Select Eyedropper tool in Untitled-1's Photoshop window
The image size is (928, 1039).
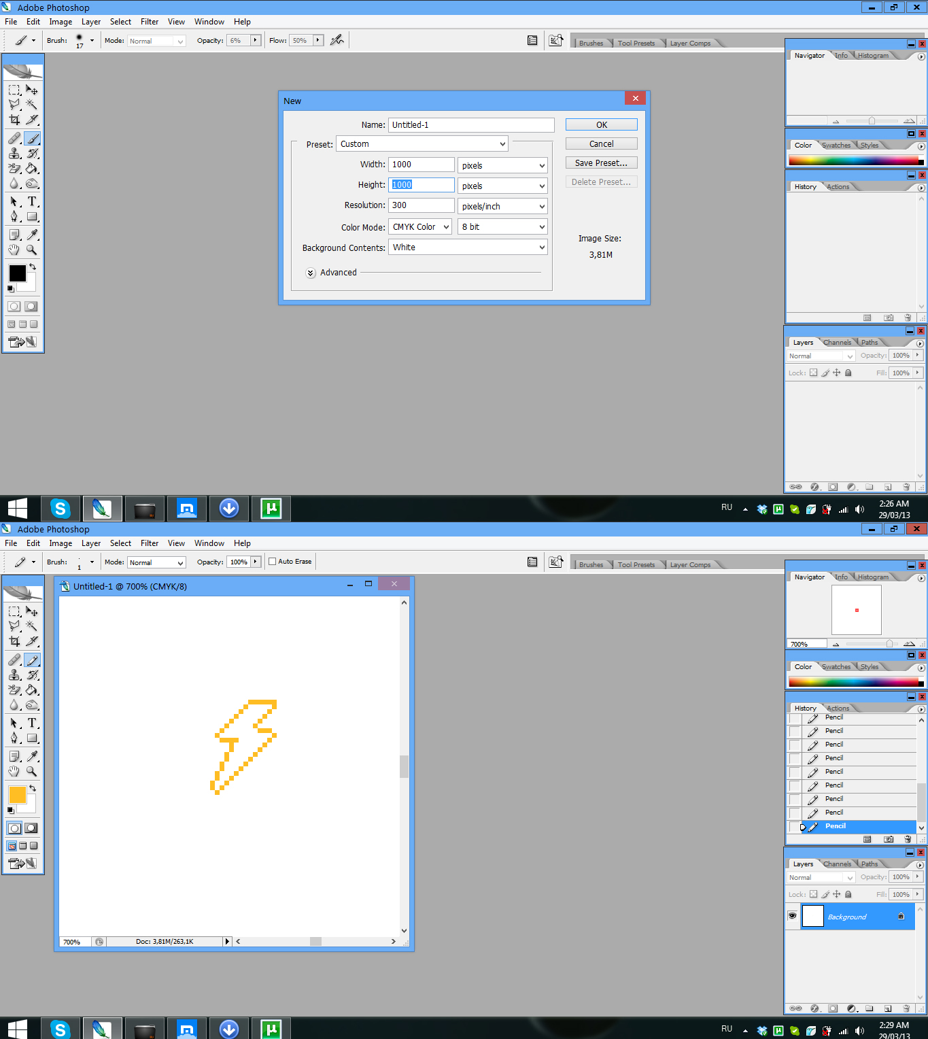point(32,756)
